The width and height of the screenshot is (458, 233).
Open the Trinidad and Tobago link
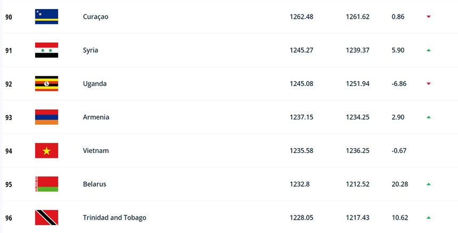(x=114, y=218)
